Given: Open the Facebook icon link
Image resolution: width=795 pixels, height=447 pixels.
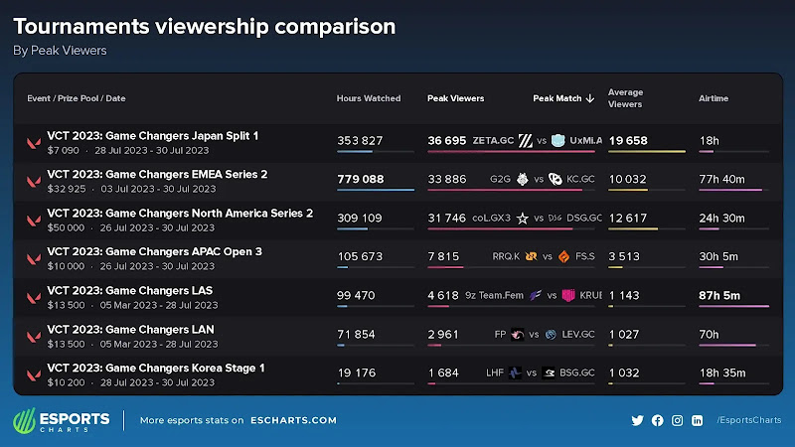Looking at the screenshot, I should [658, 420].
